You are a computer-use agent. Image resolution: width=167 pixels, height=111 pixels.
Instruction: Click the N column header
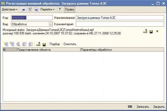click(10, 50)
